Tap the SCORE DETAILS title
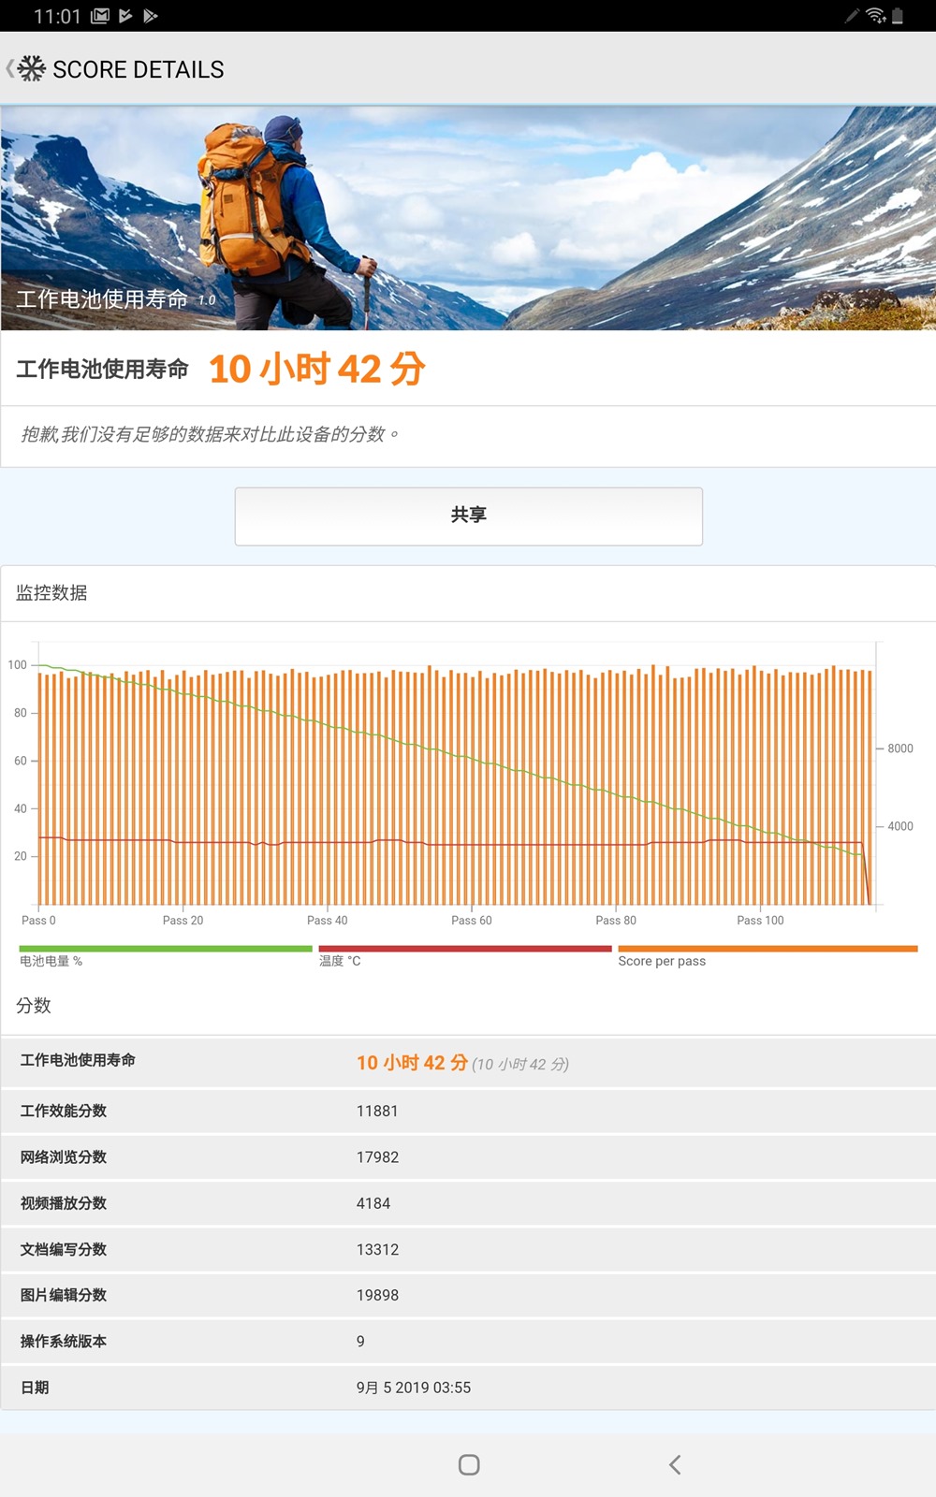 pyautogui.click(x=139, y=70)
